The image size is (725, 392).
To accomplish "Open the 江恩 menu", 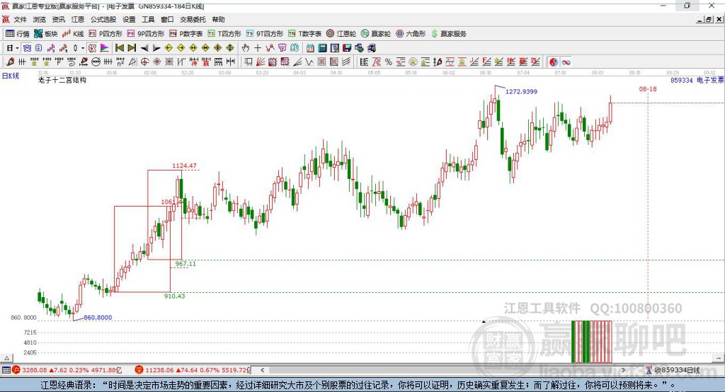I will (x=77, y=20).
